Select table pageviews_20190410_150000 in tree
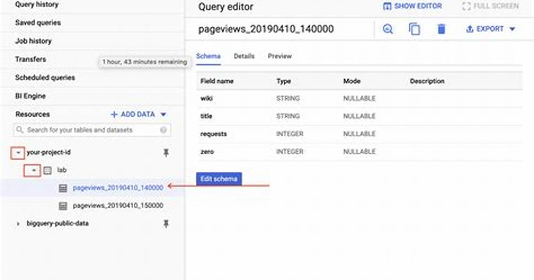This screenshot has width=534, height=280. [118, 206]
